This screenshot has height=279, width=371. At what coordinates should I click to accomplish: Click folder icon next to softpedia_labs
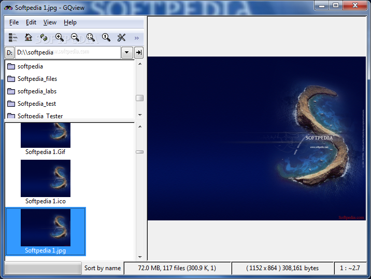point(11,91)
